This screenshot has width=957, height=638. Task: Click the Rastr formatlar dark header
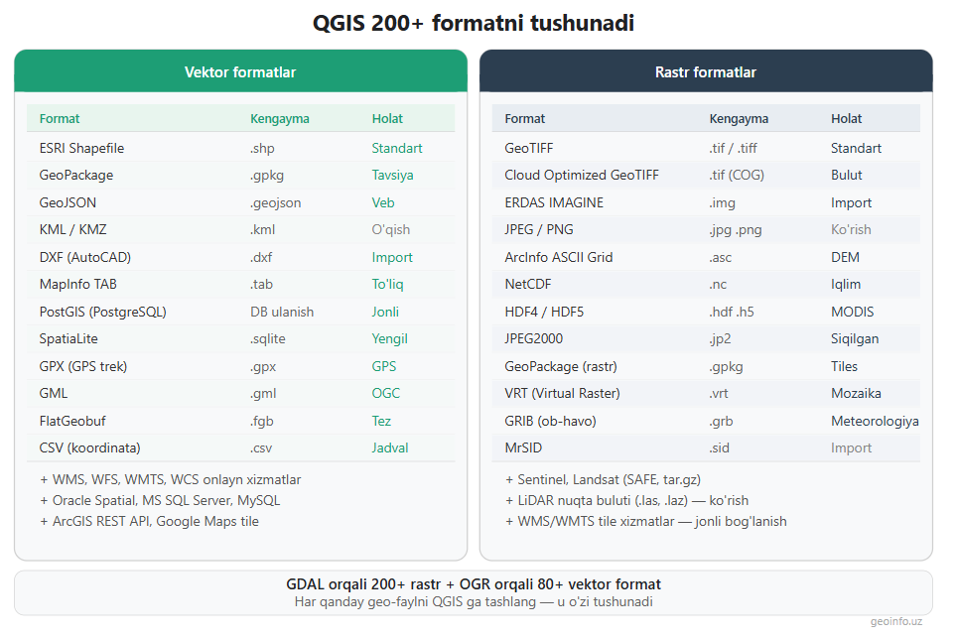(x=706, y=72)
